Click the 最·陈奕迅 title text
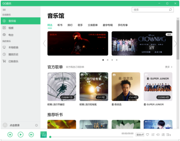The image size is (180, 141). [117, 104]
